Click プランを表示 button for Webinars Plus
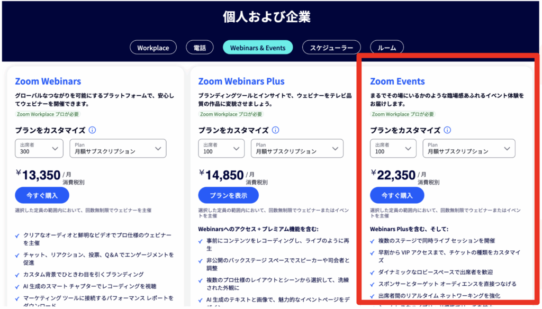This screenshot has height=309, width=542. pyautogui.click(x=228, y=195)
